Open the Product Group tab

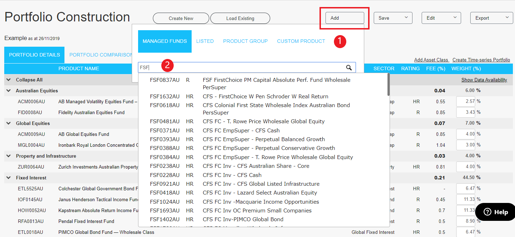[245, 41]
